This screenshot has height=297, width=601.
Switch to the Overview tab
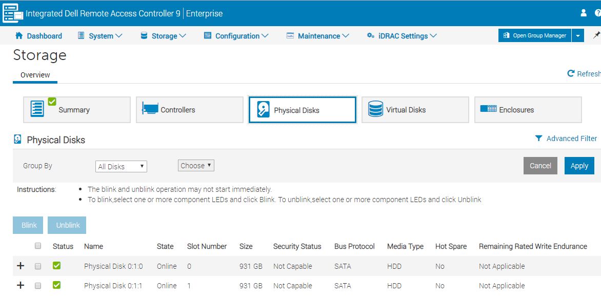(35, 75)
